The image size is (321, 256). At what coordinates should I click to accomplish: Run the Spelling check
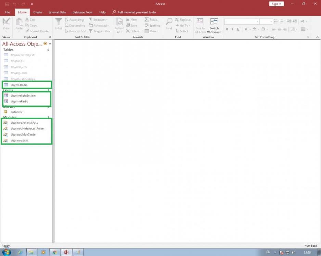click(x=152, y=25)
